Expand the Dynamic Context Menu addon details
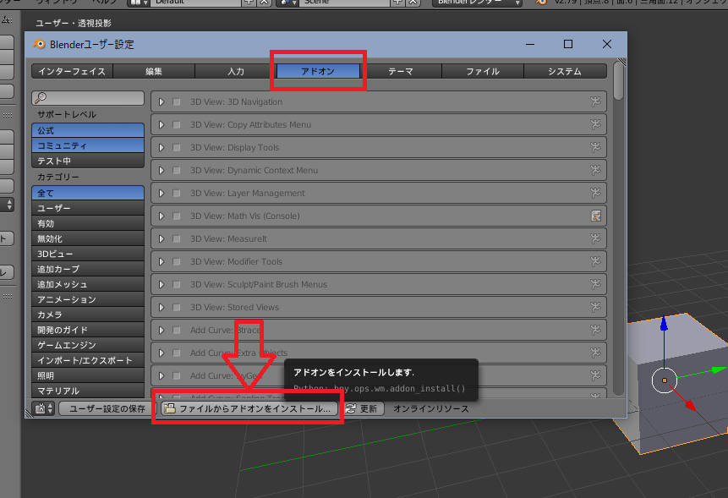Viewport: 728px width, 498px height. click(161, 170)
